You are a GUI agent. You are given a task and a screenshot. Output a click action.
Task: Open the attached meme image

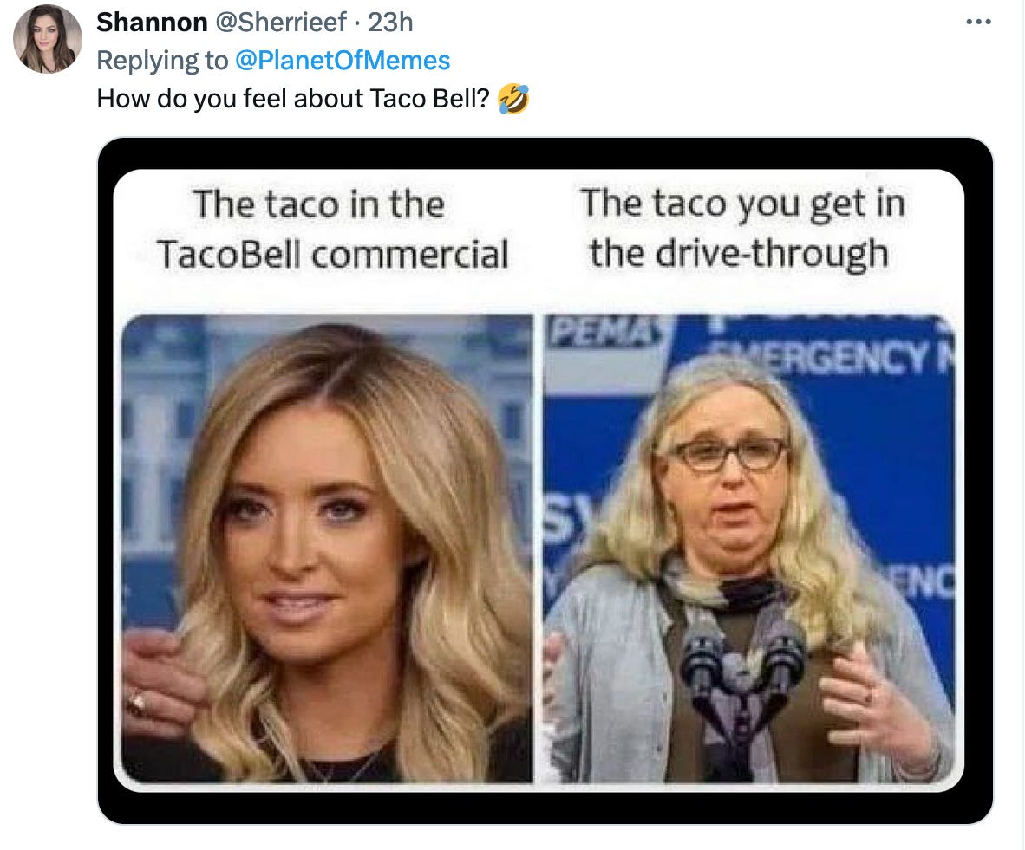tap(545, 481)
